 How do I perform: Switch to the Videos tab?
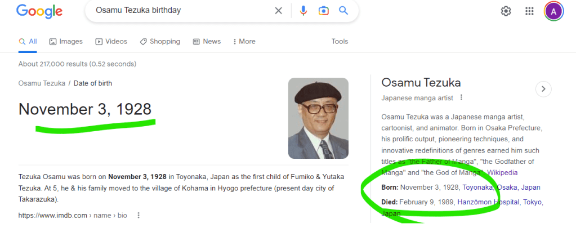(111, 41)
